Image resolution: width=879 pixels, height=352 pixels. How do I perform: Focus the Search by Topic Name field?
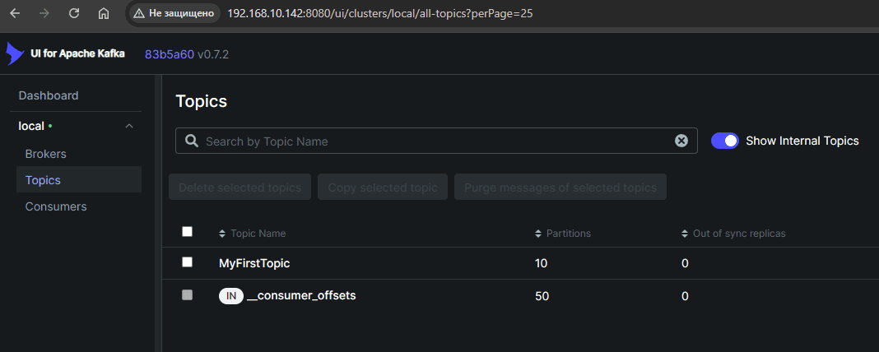click(436, 141)
